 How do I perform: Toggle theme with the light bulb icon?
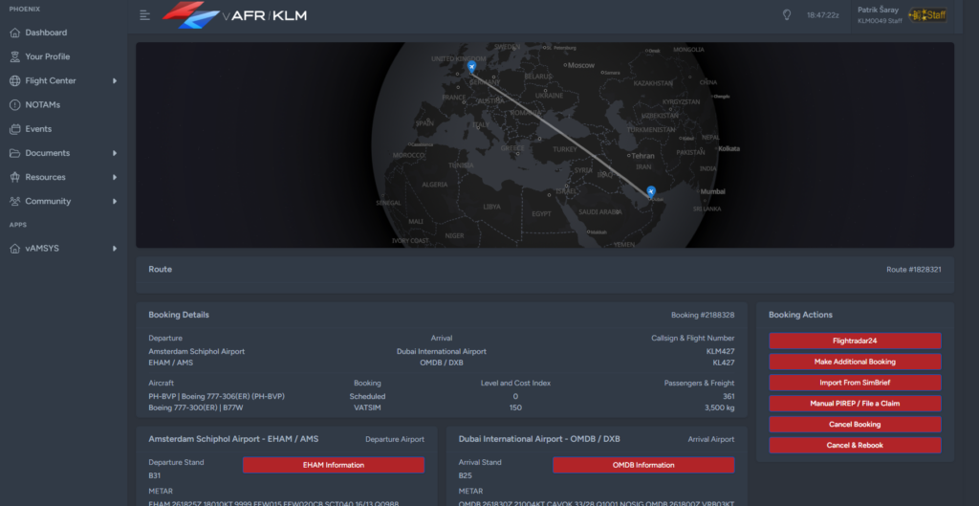[787, 15]
